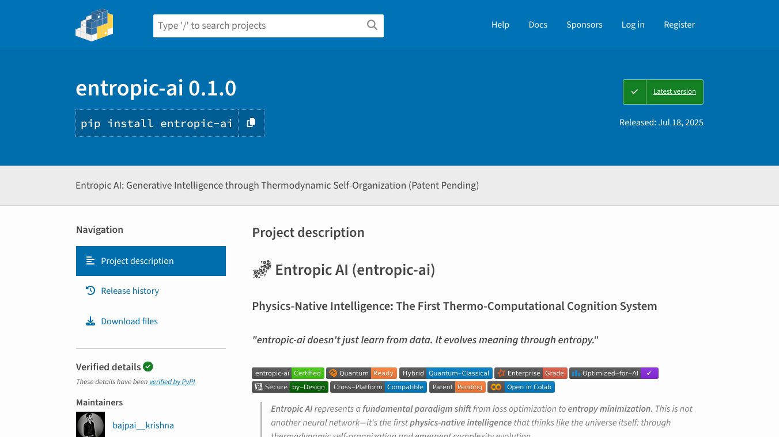Switch to Release history tab

(x=130, y=291)
